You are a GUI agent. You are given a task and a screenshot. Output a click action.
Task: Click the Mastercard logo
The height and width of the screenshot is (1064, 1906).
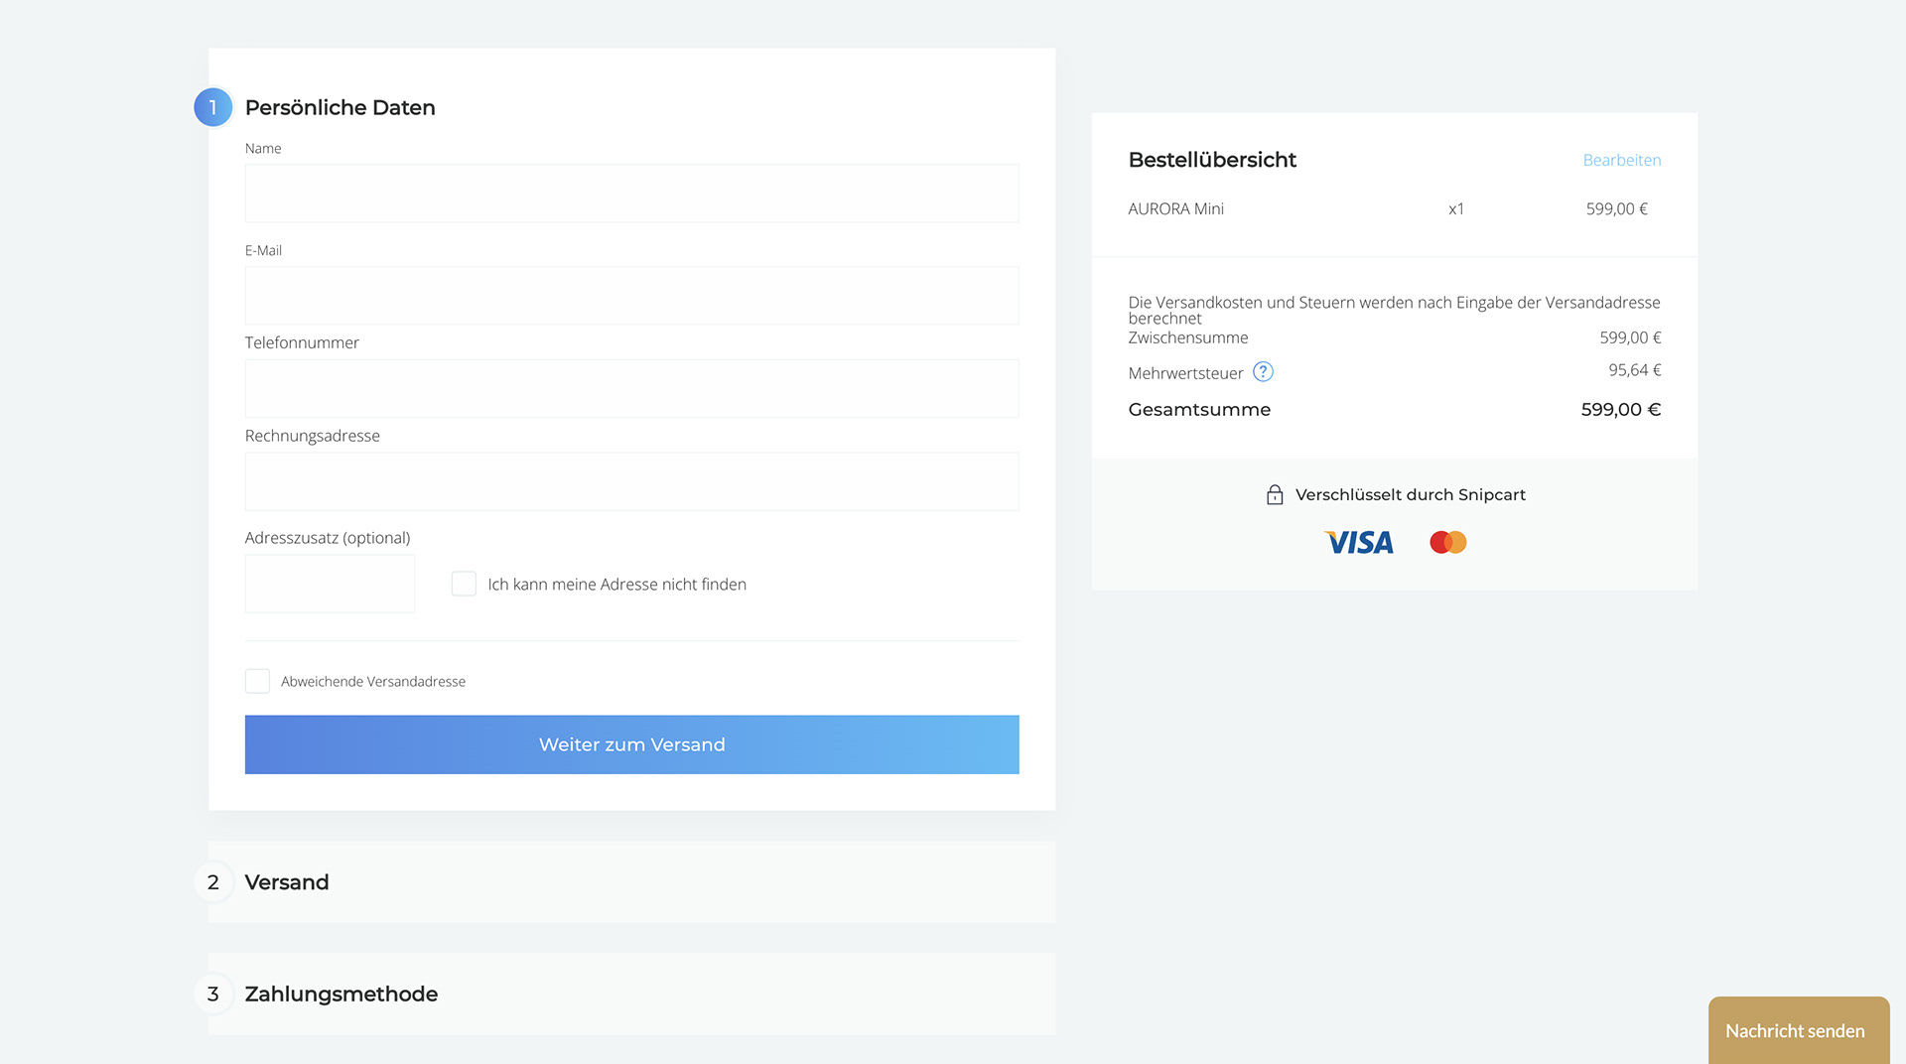[1448, 542]
